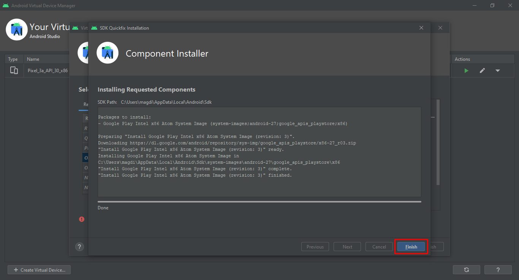Close the SDK Quickfix Installation dialog
The image size is (519, 280).
(421, 28)
